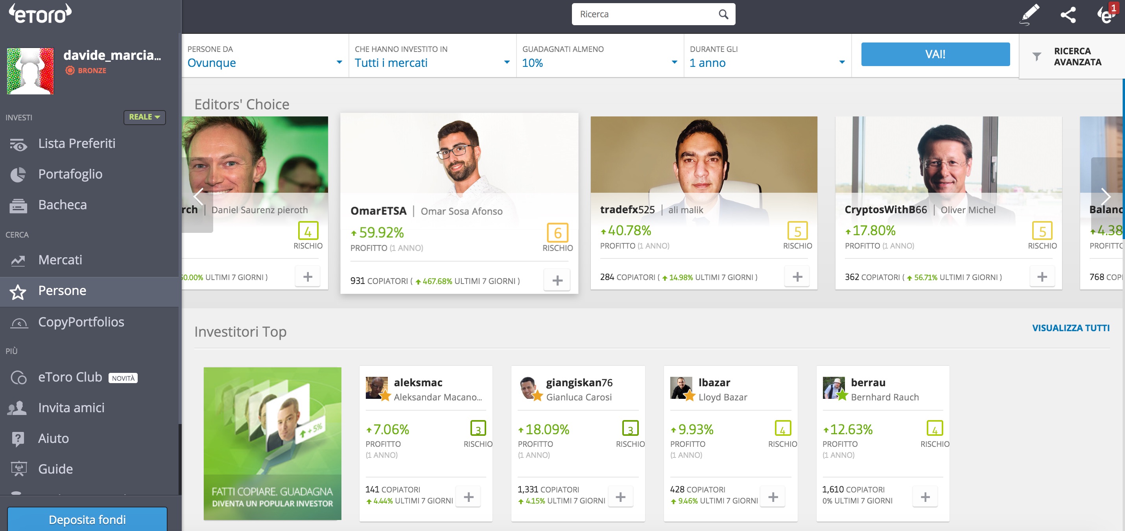
Task: Click CryptosWithB66 card photo
Action: (x=948, y=155)
